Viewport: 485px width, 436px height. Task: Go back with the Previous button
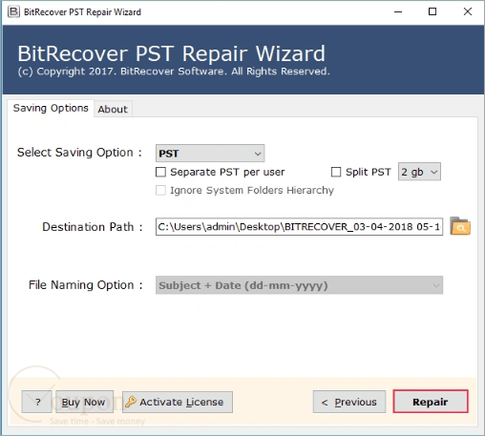349,402
